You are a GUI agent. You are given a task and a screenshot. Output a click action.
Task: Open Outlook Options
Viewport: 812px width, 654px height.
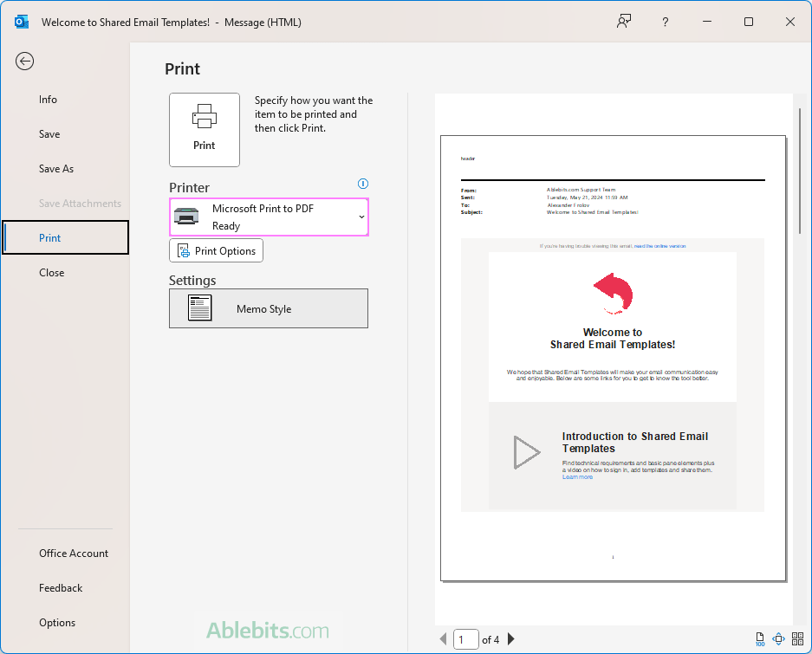pos(57,623)
